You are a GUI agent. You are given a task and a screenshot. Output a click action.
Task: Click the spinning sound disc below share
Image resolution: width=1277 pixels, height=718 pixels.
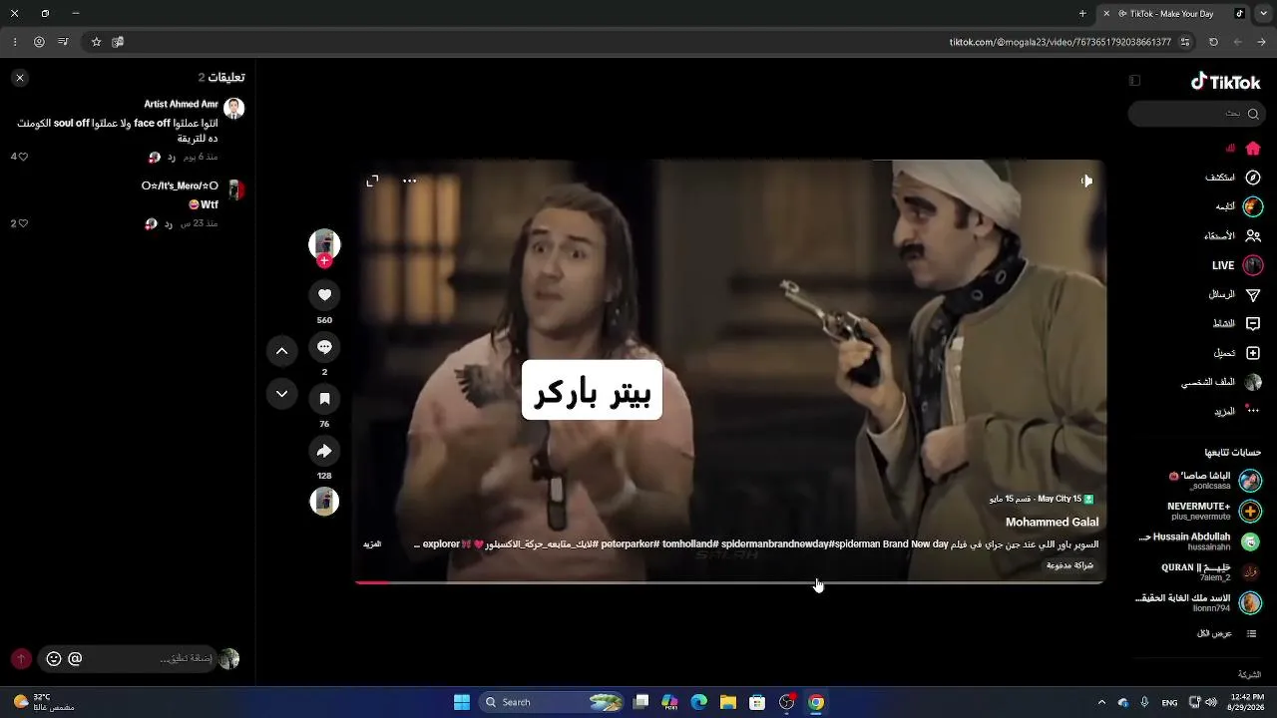point(324,501)
